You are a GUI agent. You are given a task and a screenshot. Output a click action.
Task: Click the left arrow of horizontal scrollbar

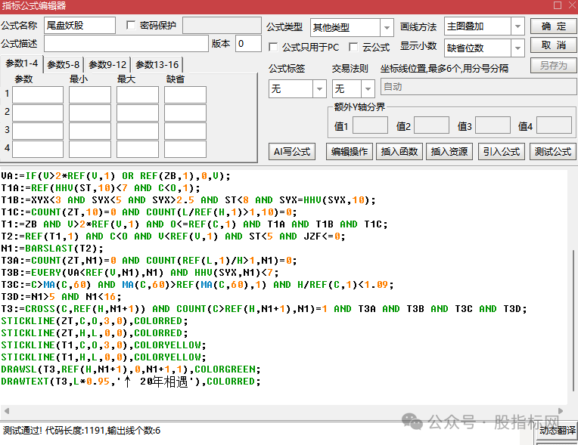pyautogui.click(x=6, y=411)
